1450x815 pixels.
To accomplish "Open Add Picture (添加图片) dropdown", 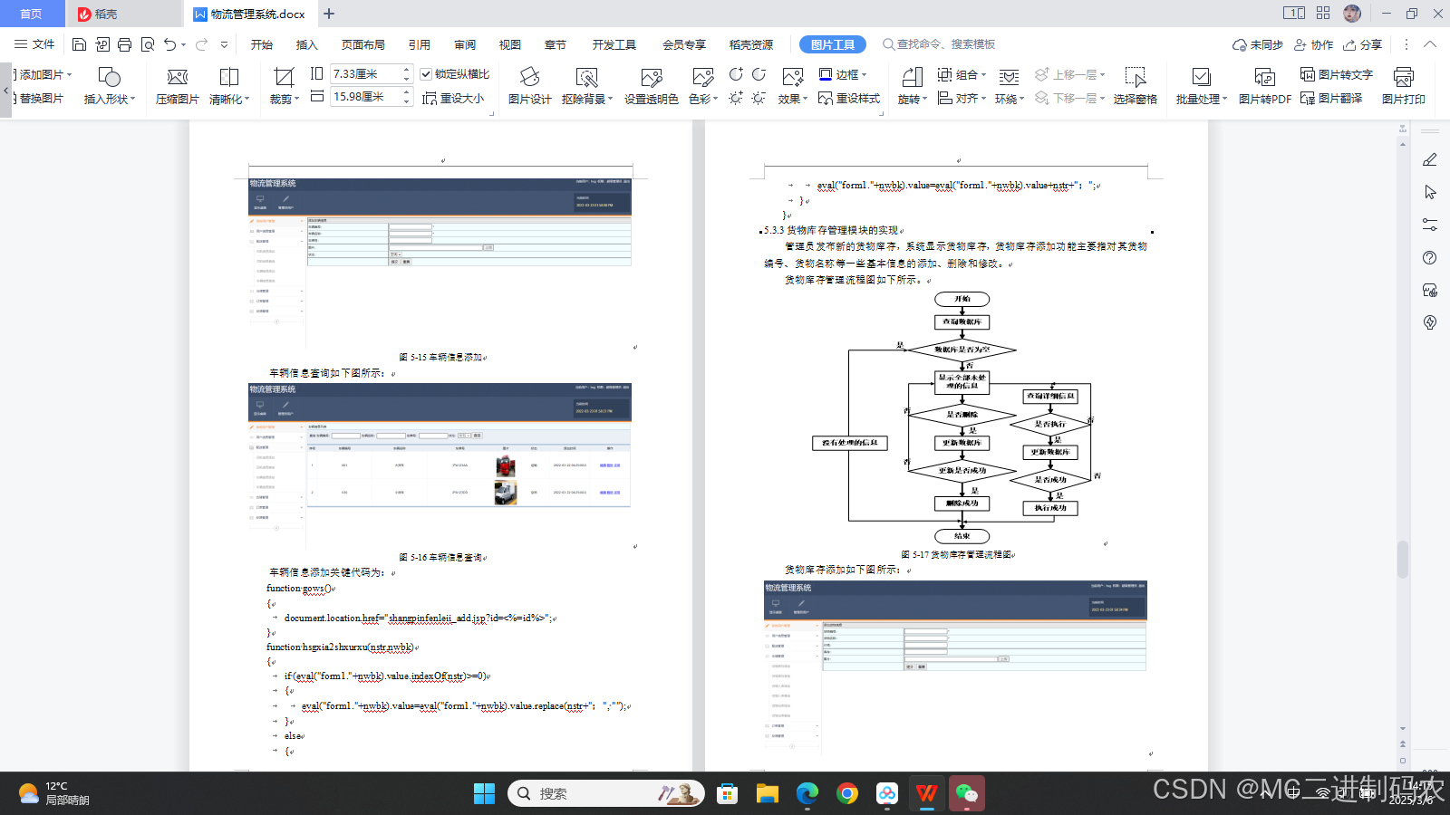I will (43, 74).
